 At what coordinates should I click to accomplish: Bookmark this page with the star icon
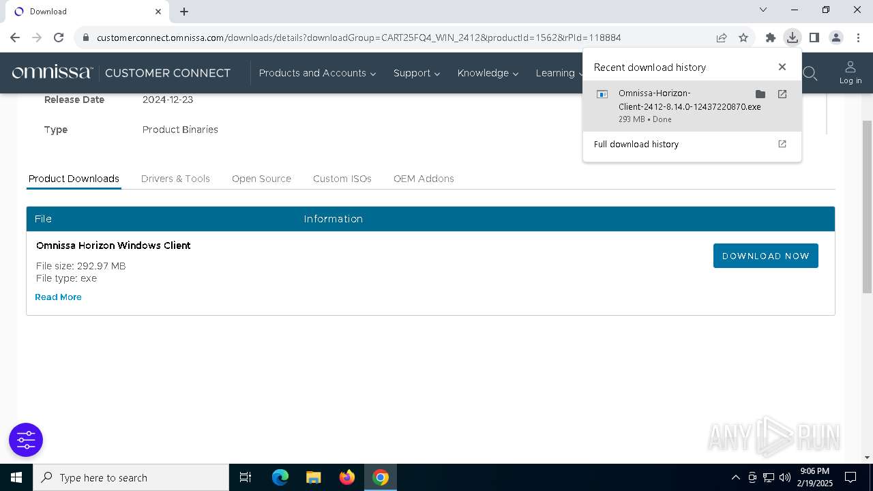click(x=743, y=38)
